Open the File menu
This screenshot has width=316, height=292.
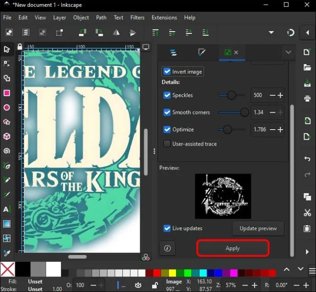click(7, 18)
